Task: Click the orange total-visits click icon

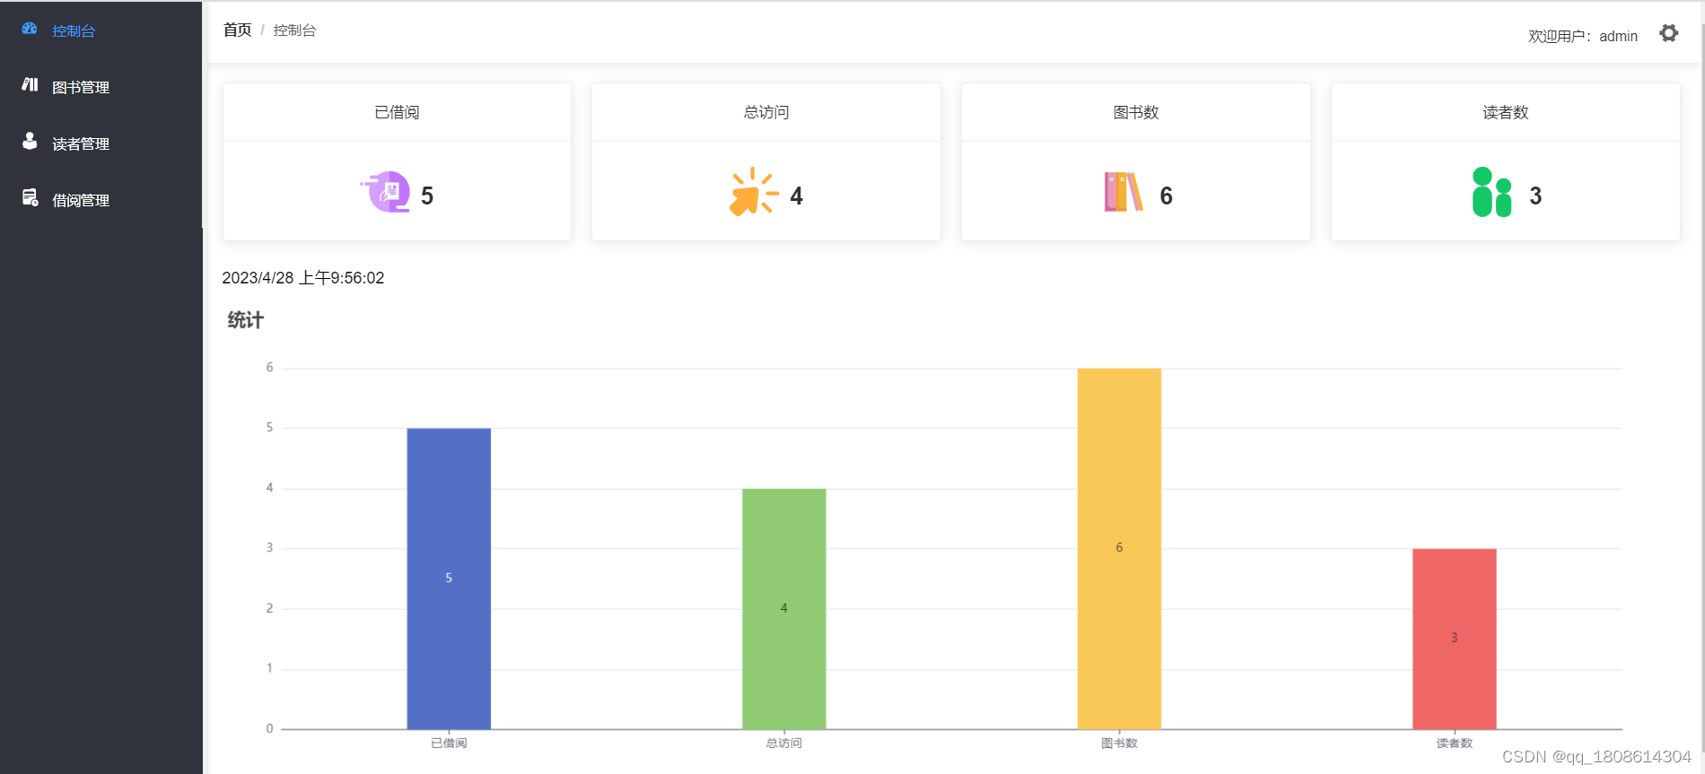Action: [752, 193]
